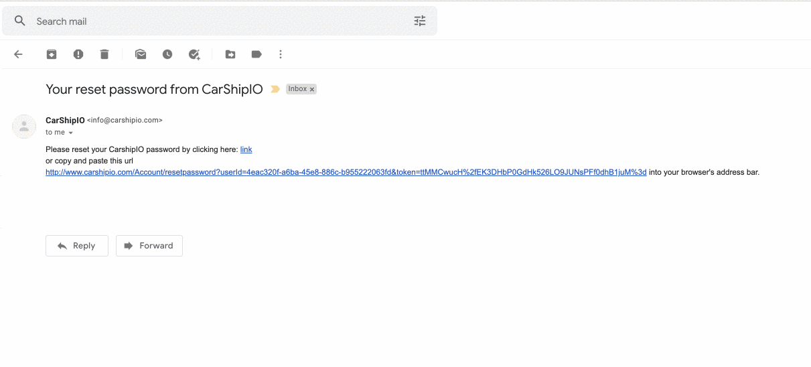
Task: Snooze this email with clock icon
Action: click(x=167, y=54)
